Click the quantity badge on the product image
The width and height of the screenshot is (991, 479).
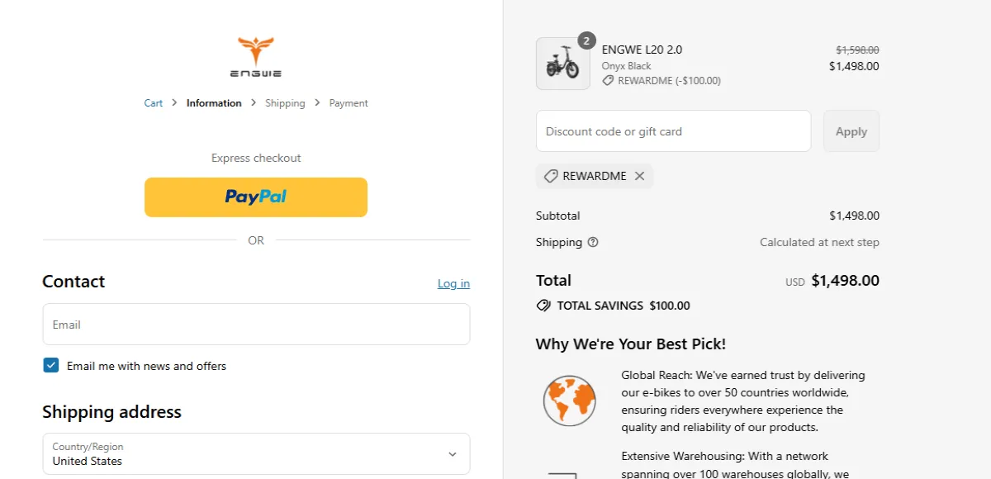pos(585,40)
